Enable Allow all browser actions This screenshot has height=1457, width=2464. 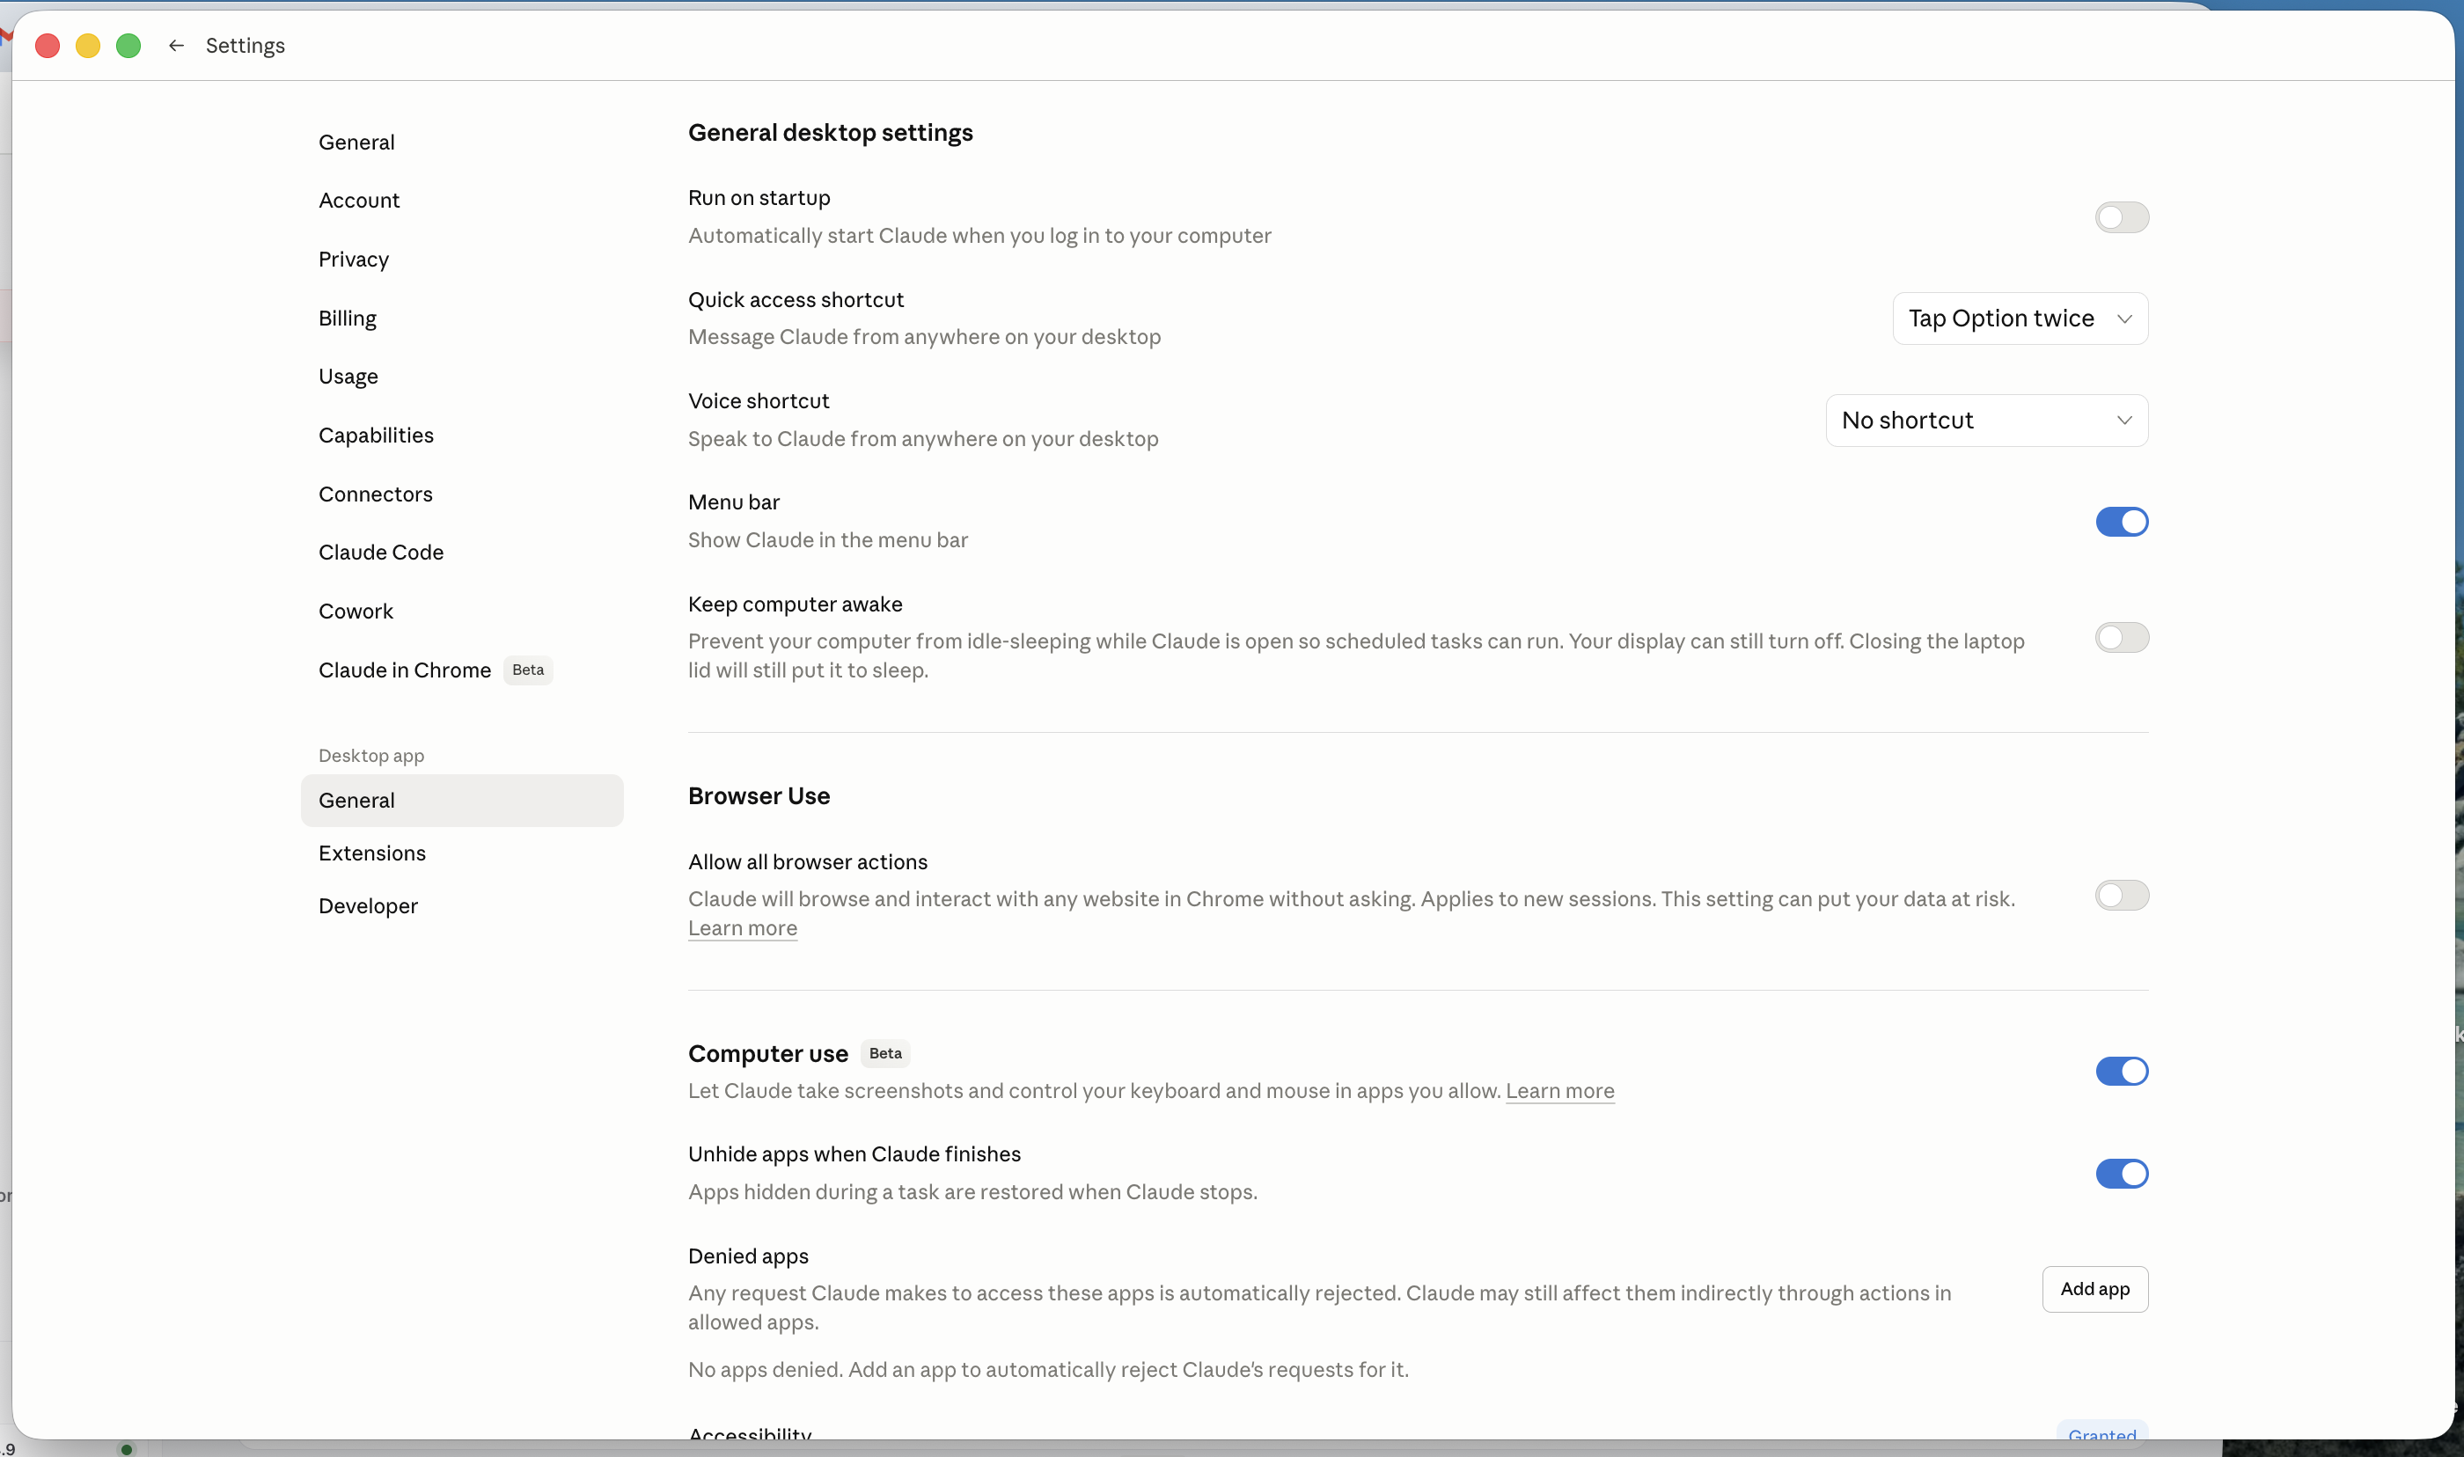coord(2122,895)
